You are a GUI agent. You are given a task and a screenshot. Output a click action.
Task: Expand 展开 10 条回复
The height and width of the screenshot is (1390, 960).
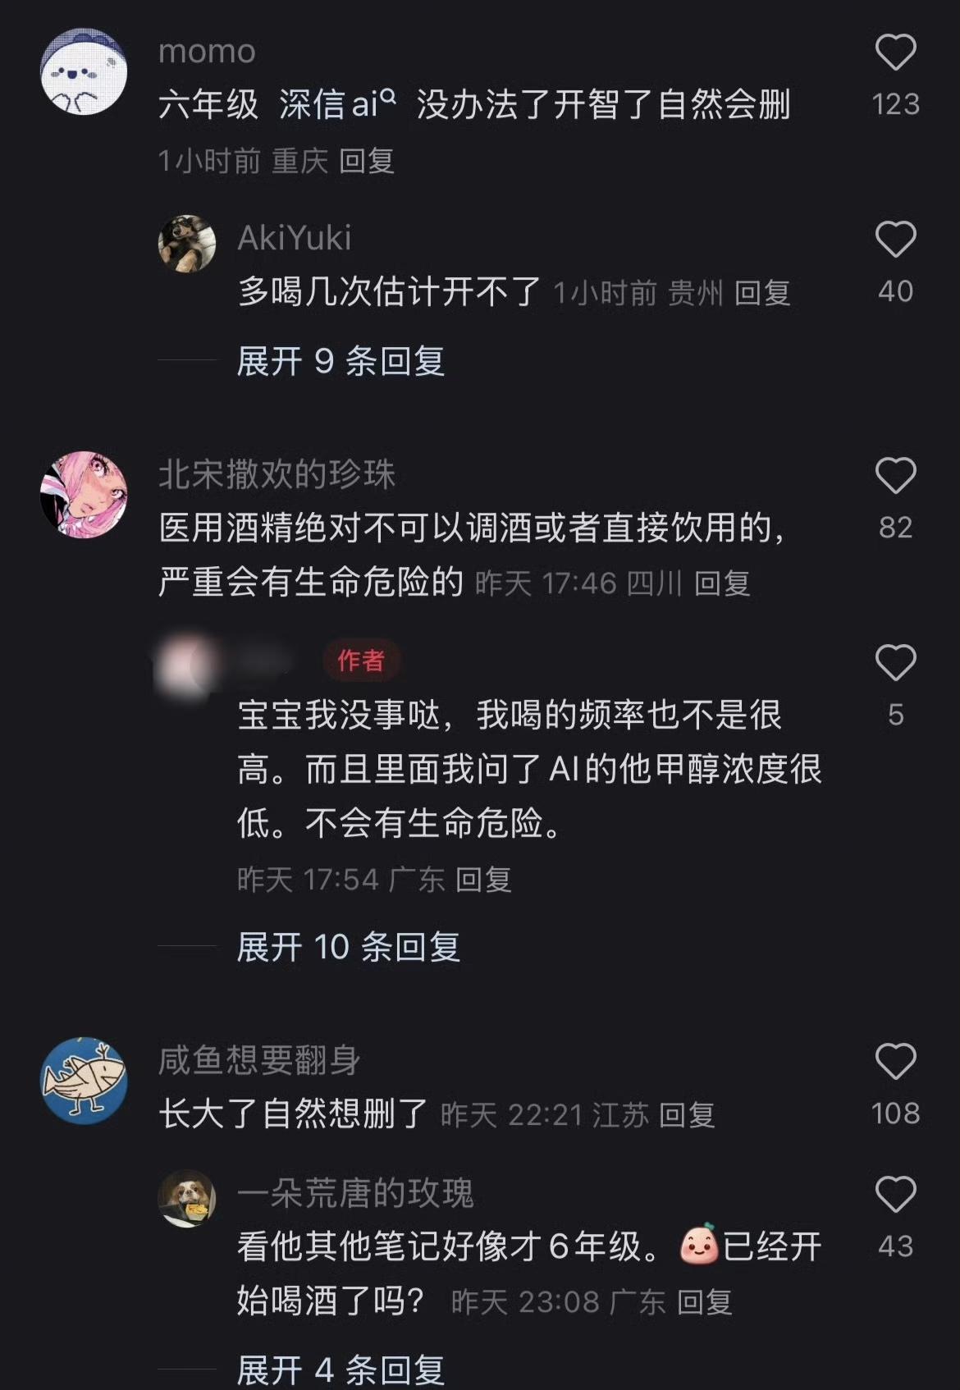(348, 947)
